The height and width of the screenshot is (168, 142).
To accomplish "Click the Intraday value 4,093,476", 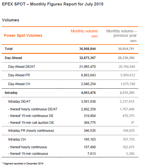I will 88,93.
